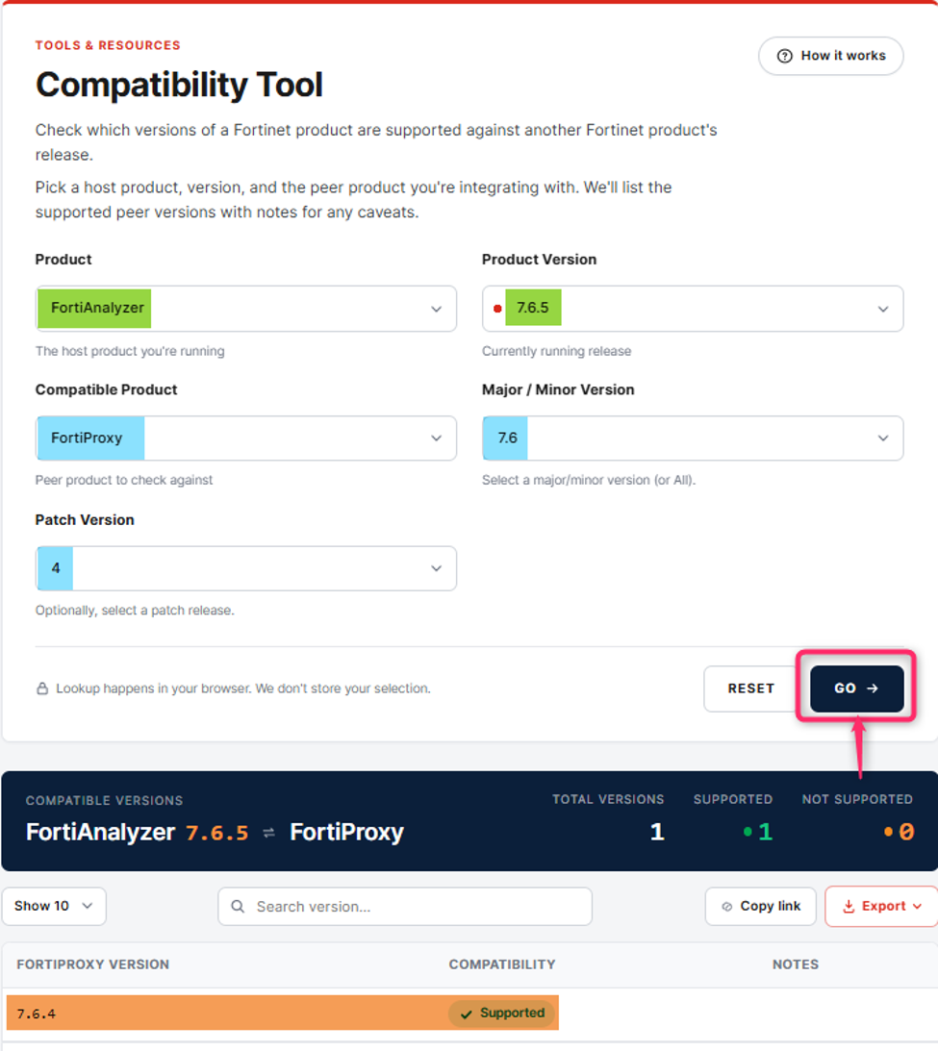Click the swap arrows between product names

coord(268,833)
